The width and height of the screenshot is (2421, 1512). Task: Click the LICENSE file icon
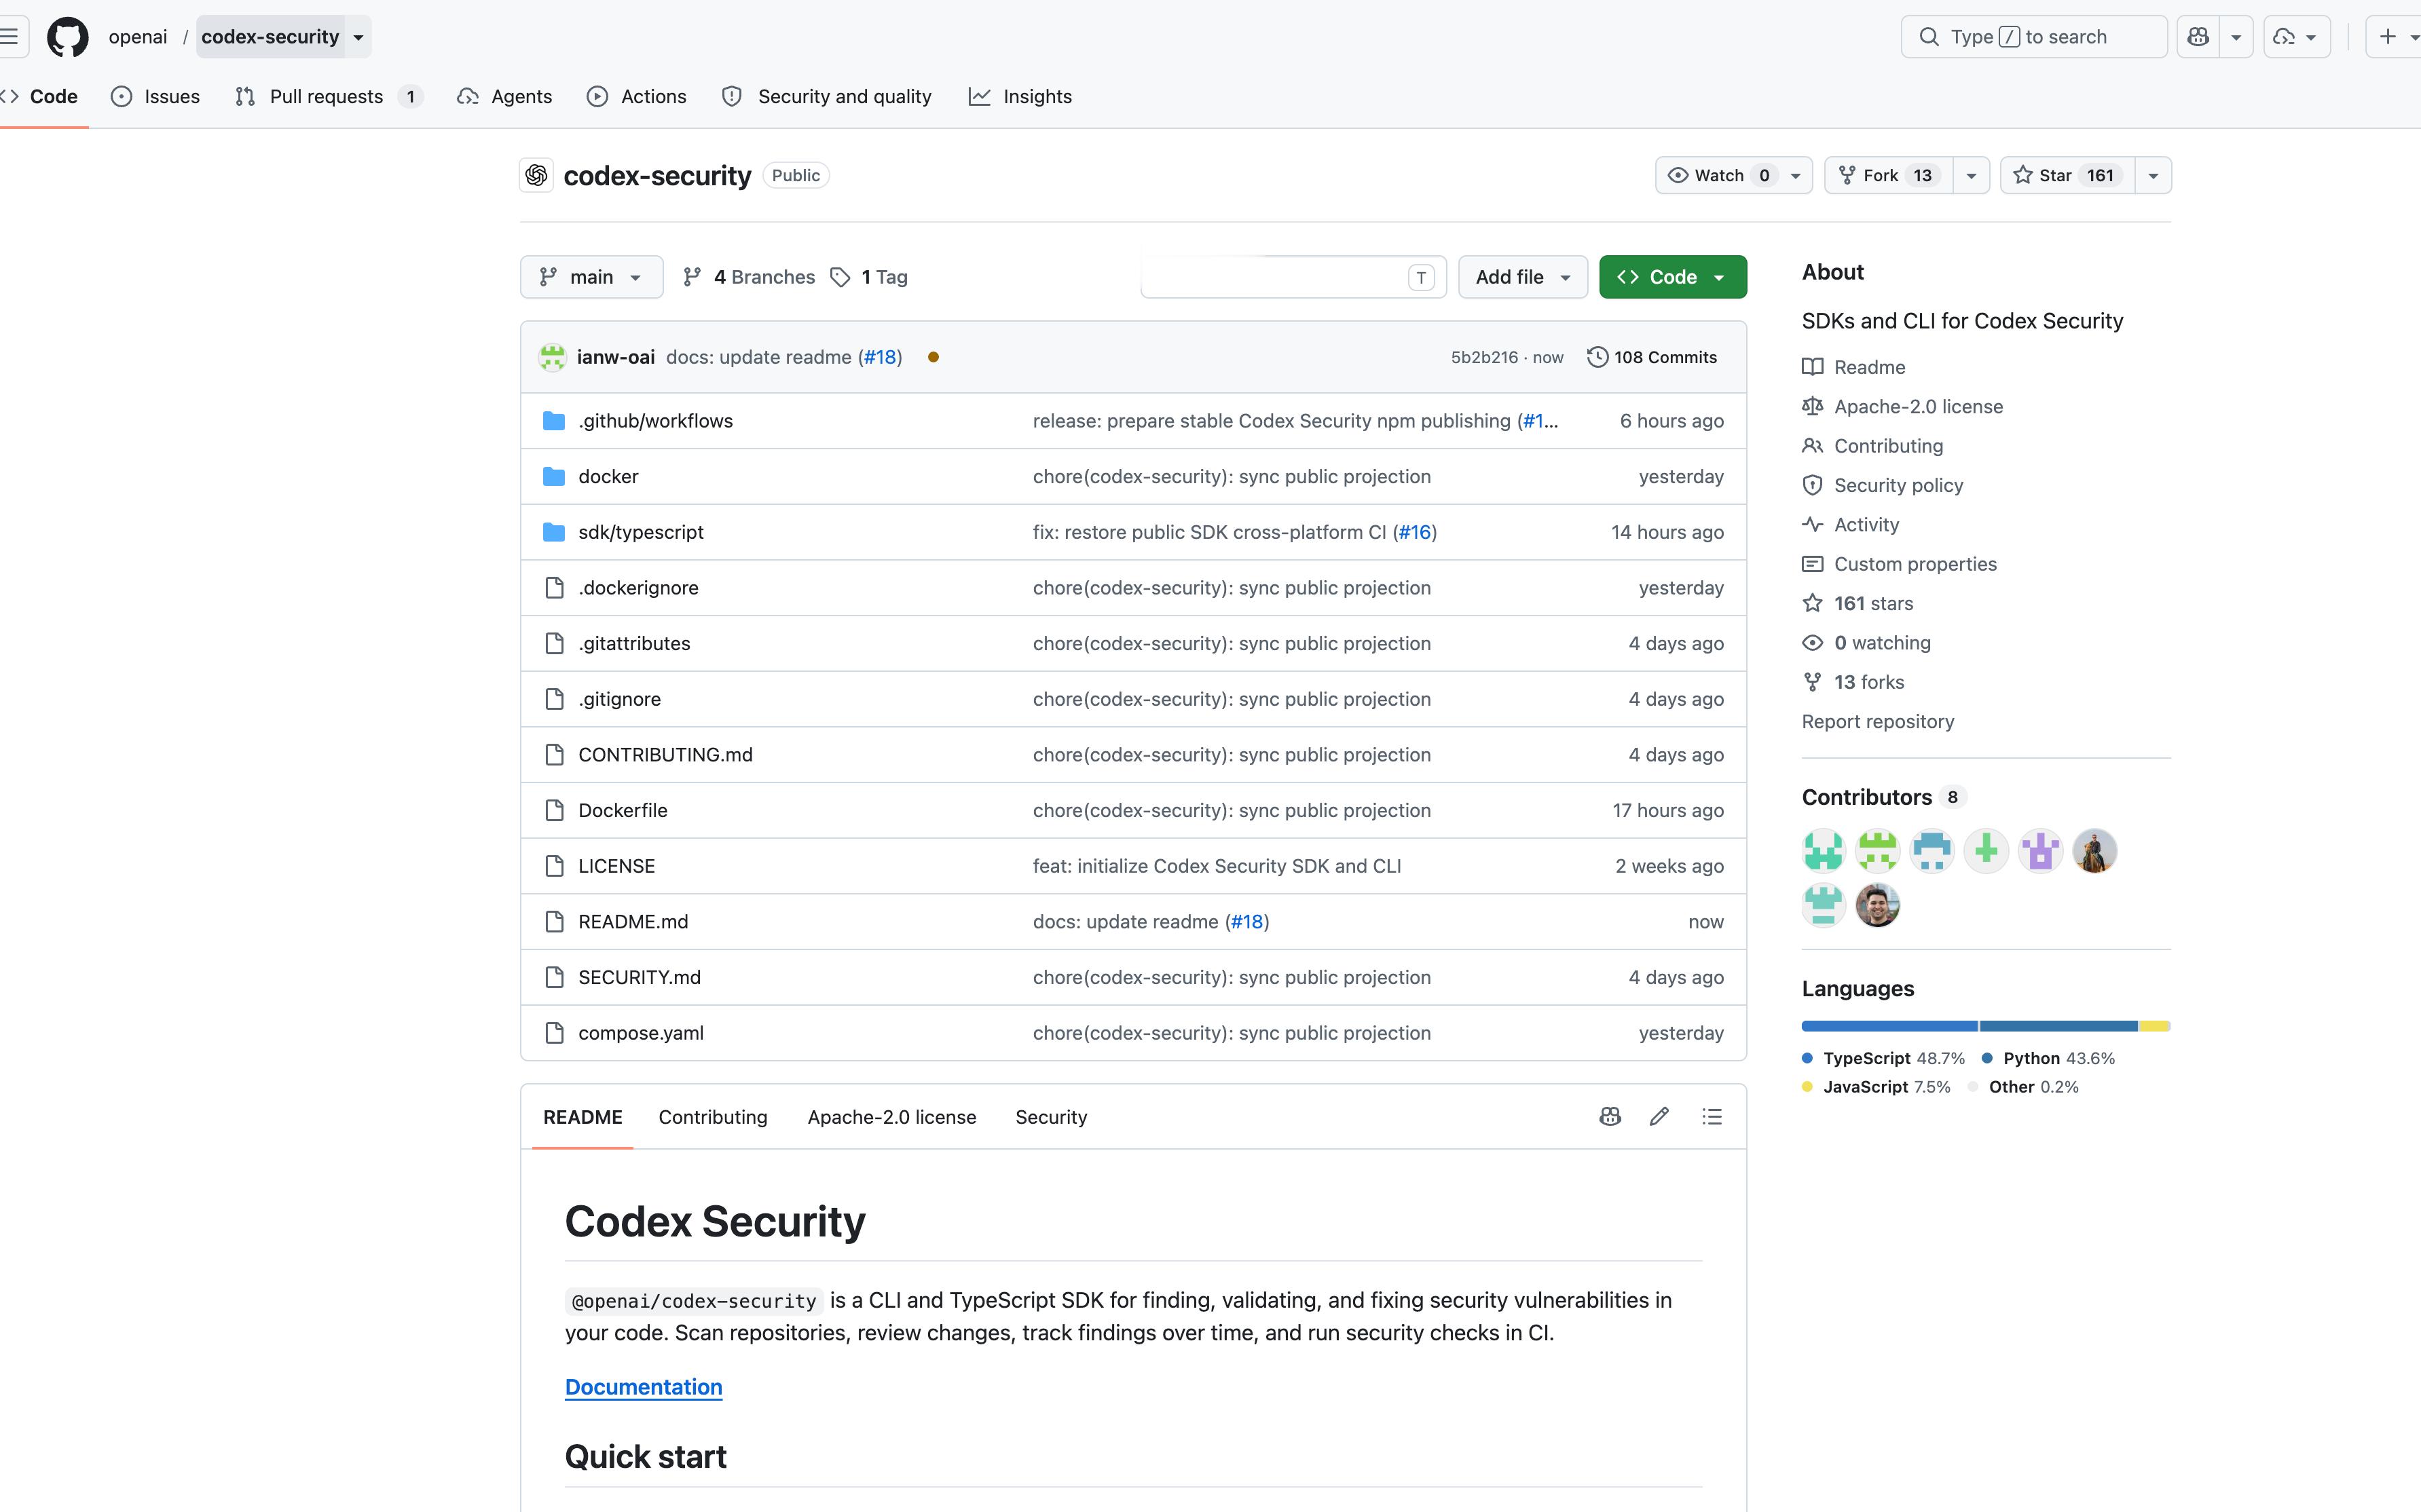[x=554, y=866]
